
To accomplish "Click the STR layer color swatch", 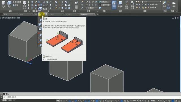I will (142, 2).
